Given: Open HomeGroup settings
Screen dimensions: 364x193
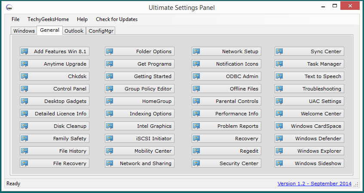Looking at the screenshot, I should point(140,101).
